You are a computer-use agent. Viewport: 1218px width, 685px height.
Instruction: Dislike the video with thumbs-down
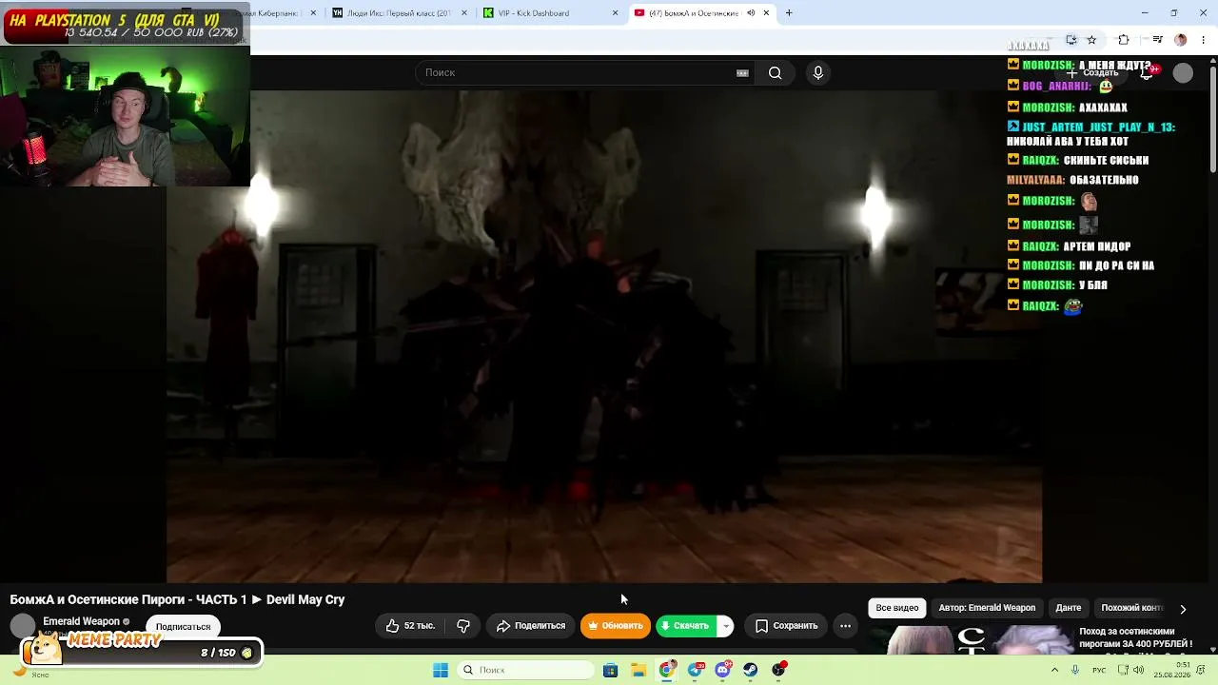click(x=463, y=626)
